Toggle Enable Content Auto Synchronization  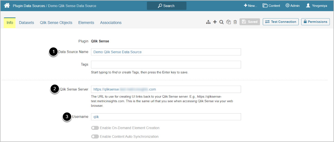[x=95, y=137]
